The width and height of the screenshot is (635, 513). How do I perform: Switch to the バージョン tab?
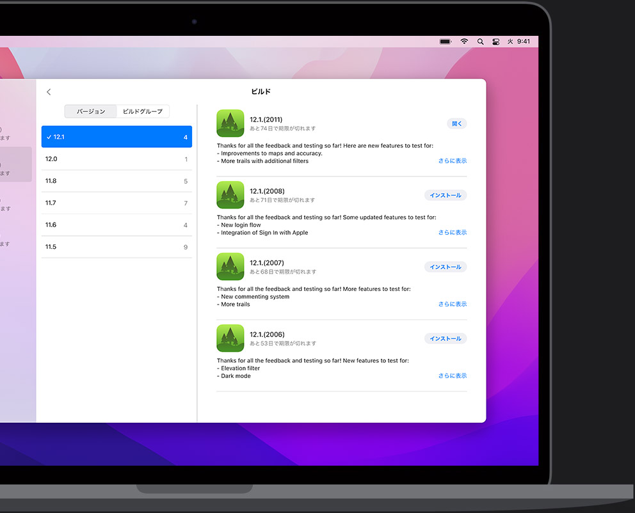coord(91,111)
